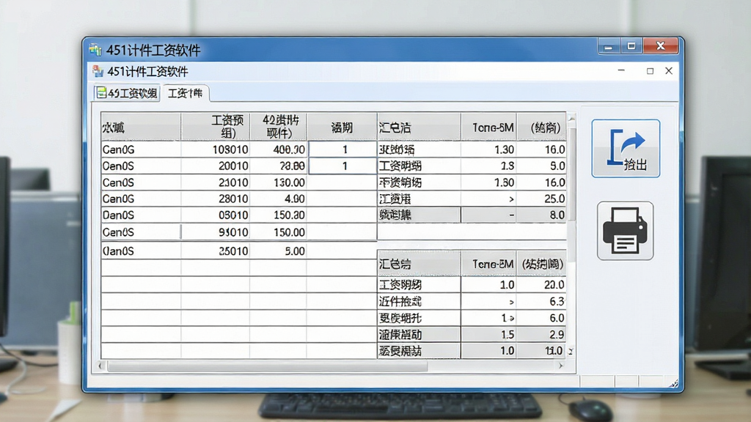Click the name cell reading Dan0S
This screenshot has height=422, width=751.
pos(141,215)
